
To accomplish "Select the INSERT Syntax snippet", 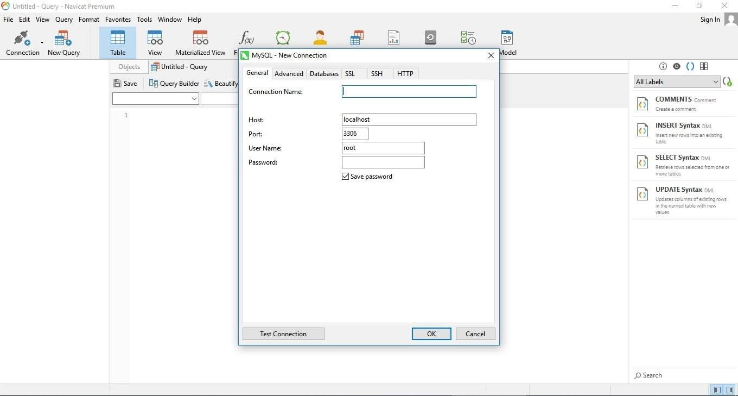I will coord(684,133).
